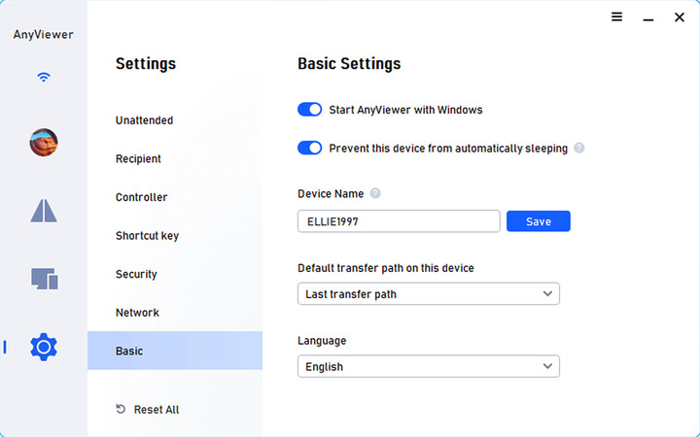Disable Prevent this device from automatically sleeping
Screen dimensions: 700x437
(309, 149)
